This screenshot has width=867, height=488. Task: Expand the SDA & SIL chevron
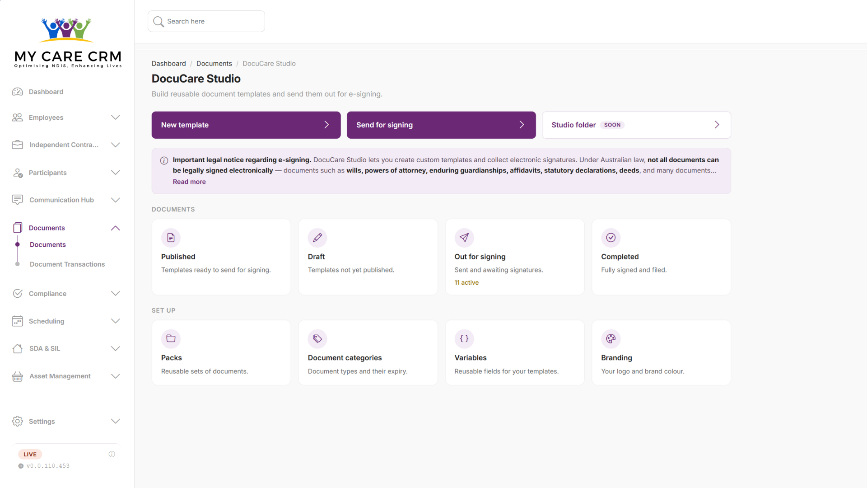(116, 348)
